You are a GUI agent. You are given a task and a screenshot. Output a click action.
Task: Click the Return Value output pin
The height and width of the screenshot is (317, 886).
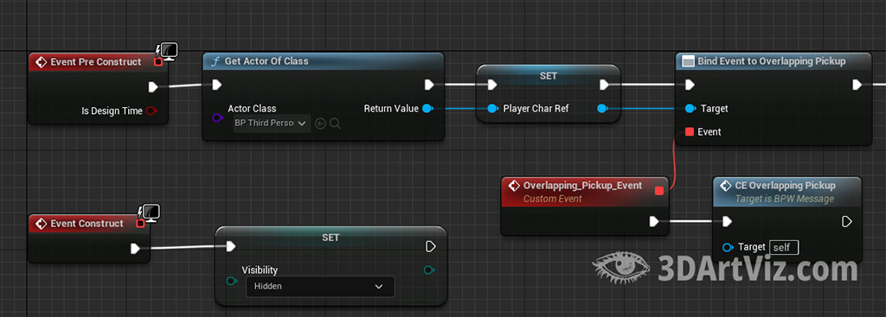coord(427,108)
